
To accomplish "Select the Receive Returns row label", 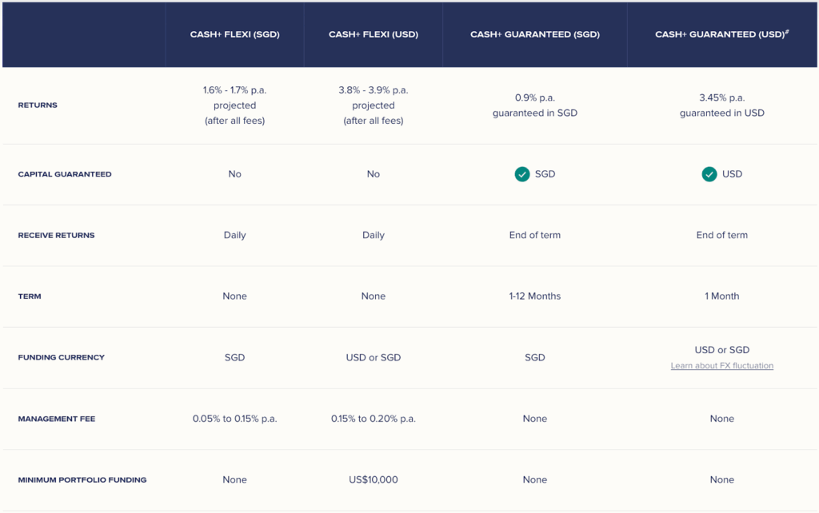I will 56,236.
